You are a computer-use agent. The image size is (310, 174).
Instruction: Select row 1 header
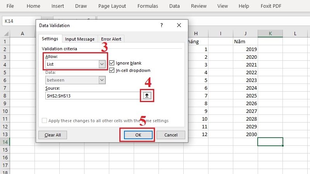[5, 42]
